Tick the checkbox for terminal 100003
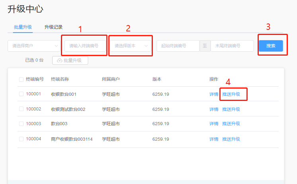The height and width of the screenshot is (184, 297). [21, 124]
